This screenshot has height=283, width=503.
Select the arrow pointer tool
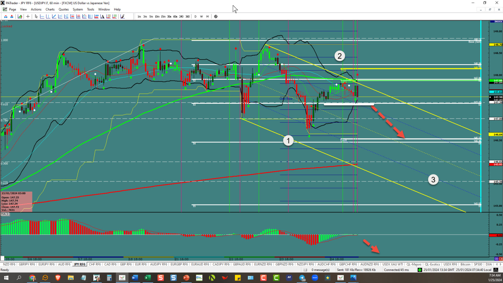tap(36, 17)
